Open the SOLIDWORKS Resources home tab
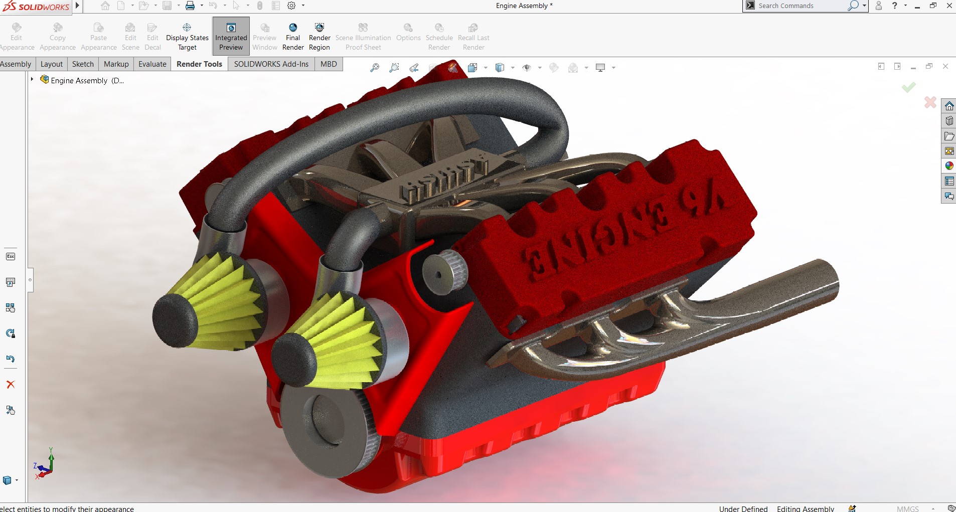This screenshot has width=956, height=512. (949, 106)
